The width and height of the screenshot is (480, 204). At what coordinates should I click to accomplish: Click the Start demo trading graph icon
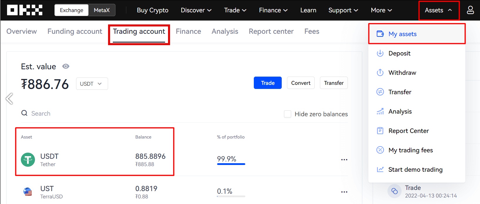(x=380, y=169)
